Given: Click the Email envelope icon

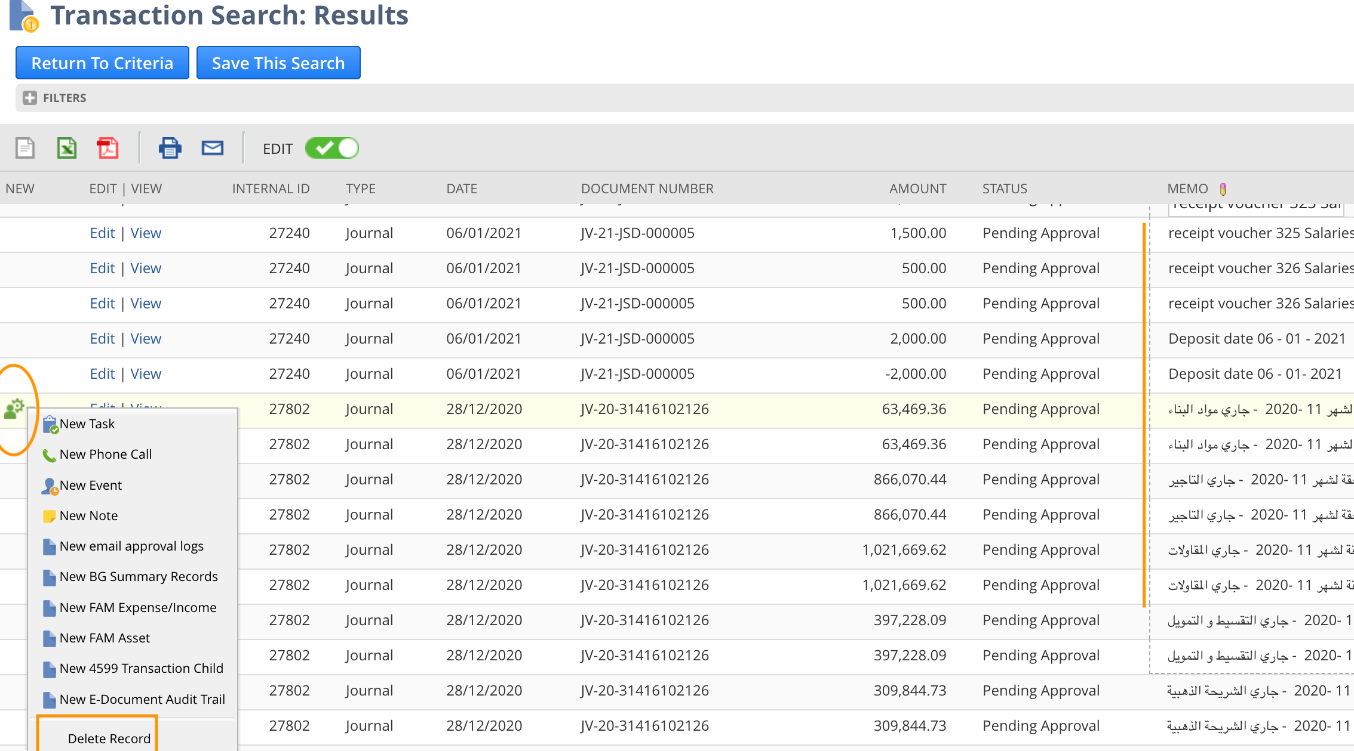Looking at the screenshot, I should [x=213, y=148].
